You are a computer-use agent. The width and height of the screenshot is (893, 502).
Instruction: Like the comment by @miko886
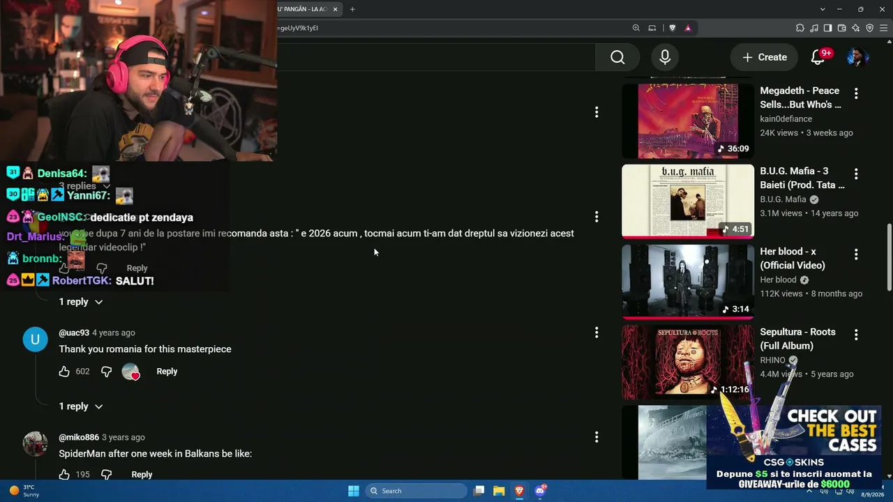[64, 475]
